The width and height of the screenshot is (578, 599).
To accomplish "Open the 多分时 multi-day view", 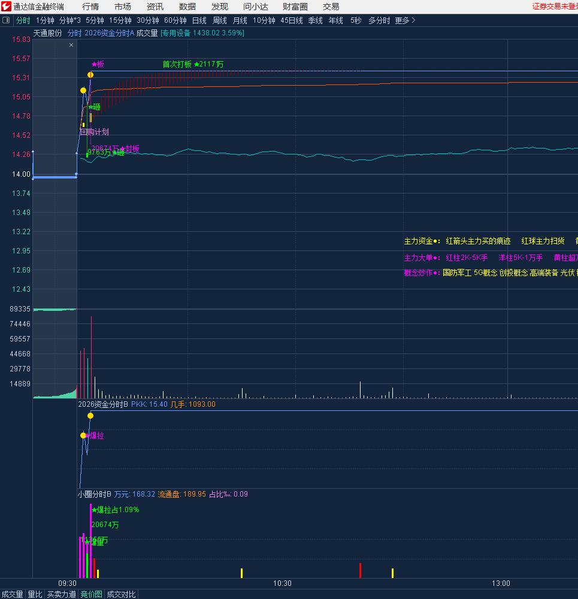I will (379, 20).
